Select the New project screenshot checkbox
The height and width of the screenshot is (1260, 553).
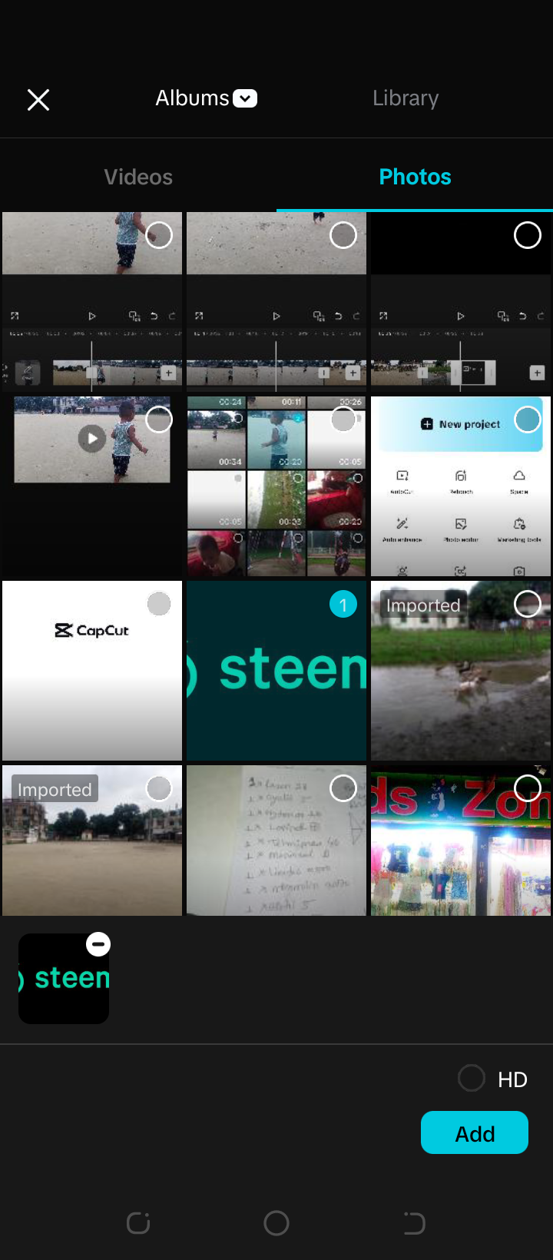(528, 419)
